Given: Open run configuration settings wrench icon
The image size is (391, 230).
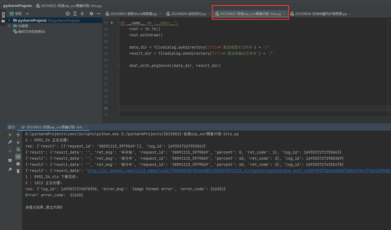Looking at the screenshot, I should (10, 142).
